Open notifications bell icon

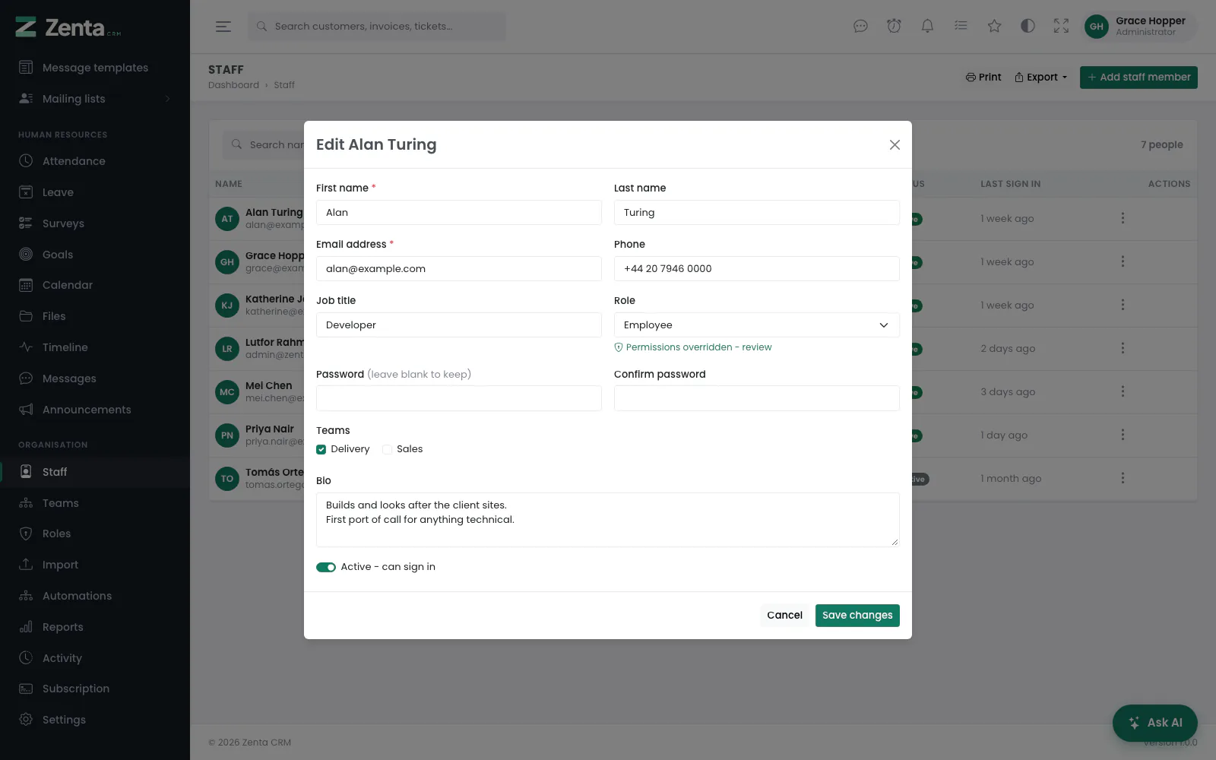tap(927, 26)
